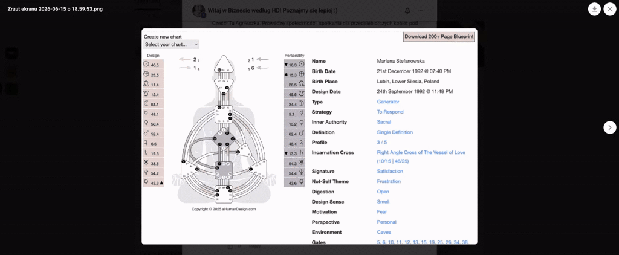Click the notification bell icon
This screenshot has height=255, width=619.
click(407, 11)
